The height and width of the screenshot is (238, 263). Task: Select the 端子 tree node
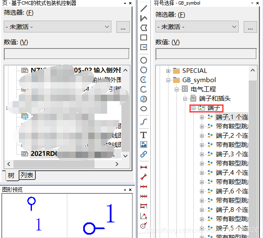(214, 108)
